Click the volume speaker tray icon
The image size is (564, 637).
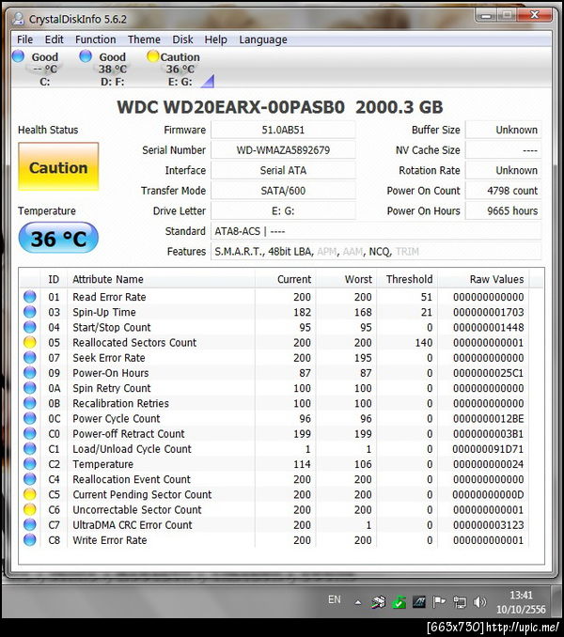pyautogui.click(x=480, y=601)
